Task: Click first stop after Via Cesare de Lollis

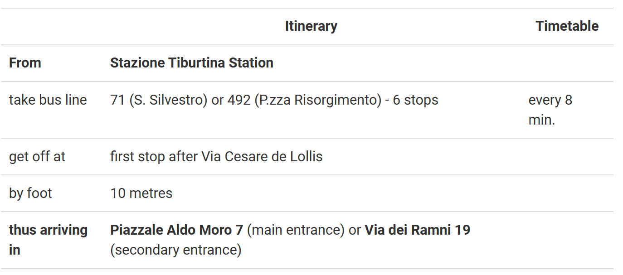Action: point(216,157)
